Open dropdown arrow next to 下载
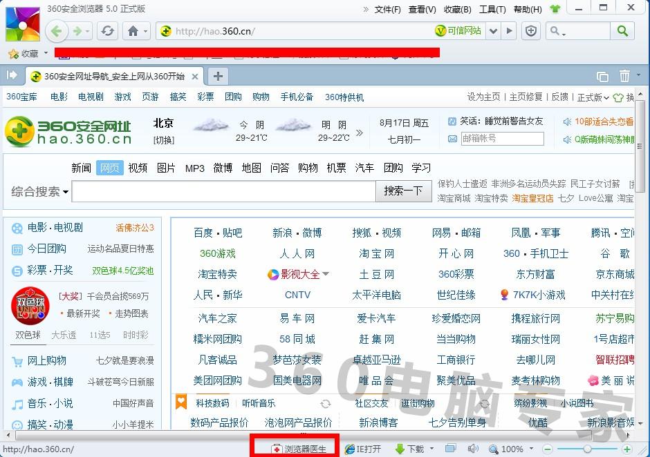 point(432,449)
